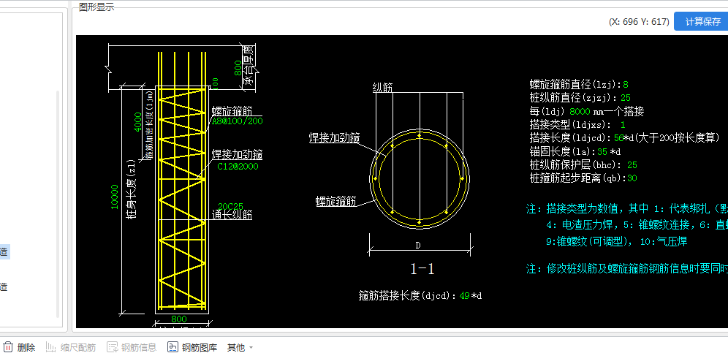Click the 桩身长度(zl) dimension label
The width and height of the screenshot is (728, 353).
132,189
